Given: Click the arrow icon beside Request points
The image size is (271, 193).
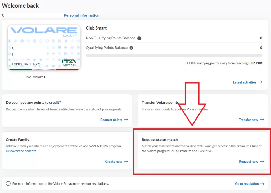Looking at the screenshot, I should point(126,120).
